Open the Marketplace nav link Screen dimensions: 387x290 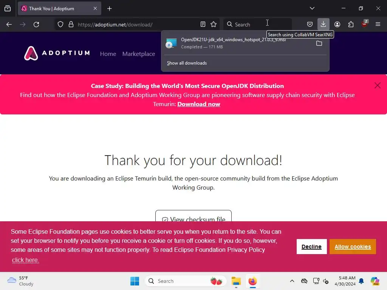click(139, 54)
